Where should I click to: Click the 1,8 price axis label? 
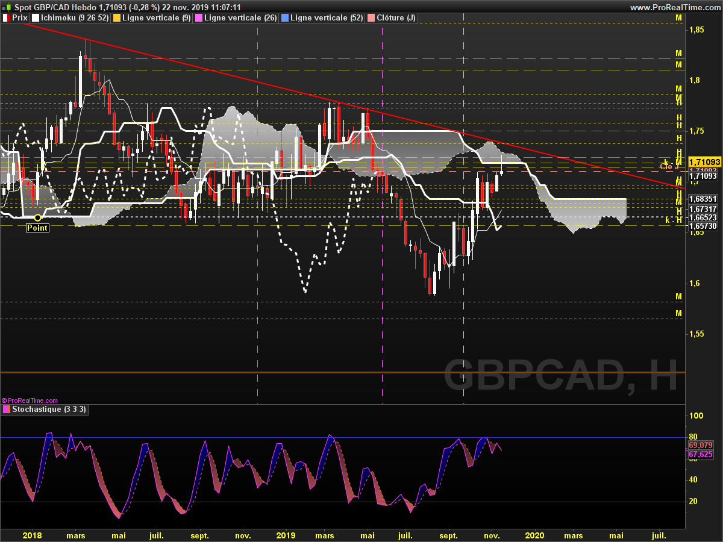click(x=695, y=80)
